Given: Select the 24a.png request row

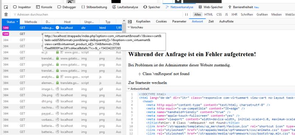Looking at the screenshot, I should click(62, 95).
